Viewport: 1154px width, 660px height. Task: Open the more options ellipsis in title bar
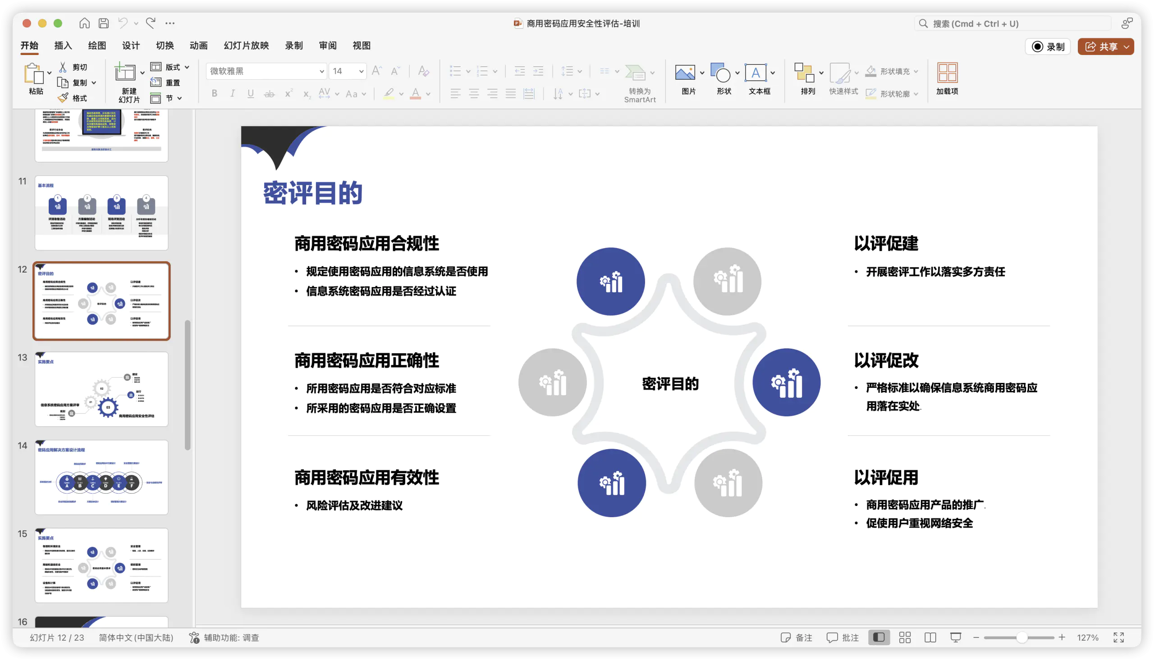[x=169, y=23]
